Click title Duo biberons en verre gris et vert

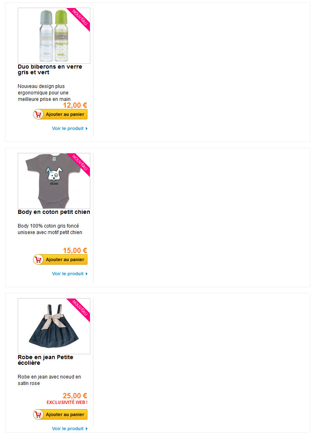click(x=50, y=69)
